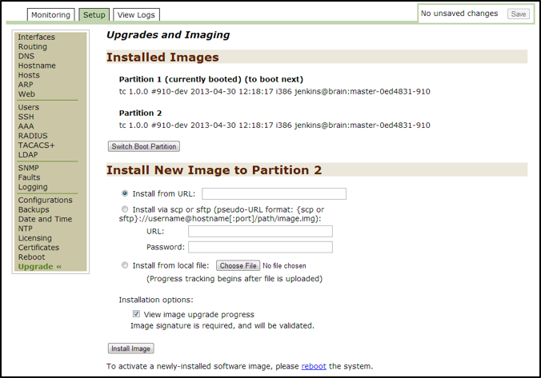Open the View Logs tab
This screenshot has width=541, height=378.
pyautogui.click(x=136, y=15)
